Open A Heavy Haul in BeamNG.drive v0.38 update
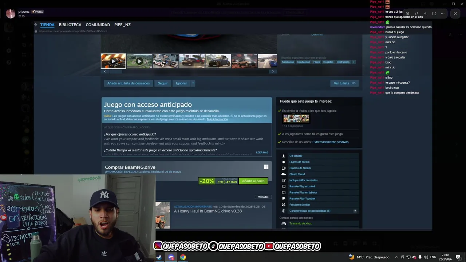Image resolution: width=466 pixels, height=262 pixels. tap(208, 211)
